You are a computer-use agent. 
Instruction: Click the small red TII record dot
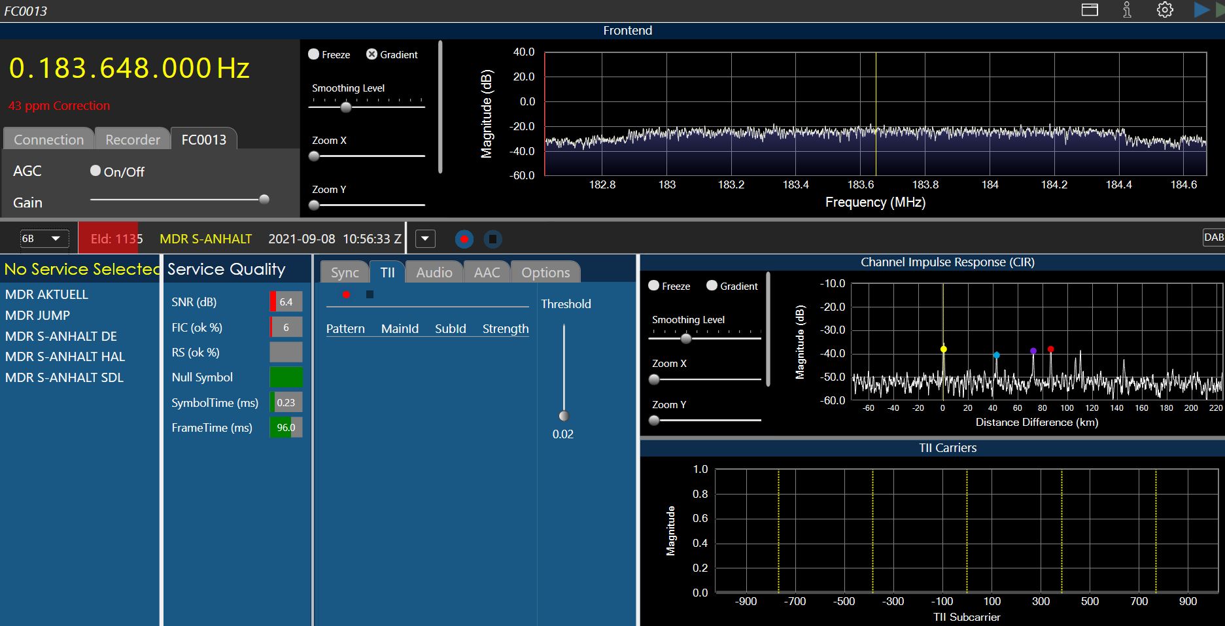point(346,294)
